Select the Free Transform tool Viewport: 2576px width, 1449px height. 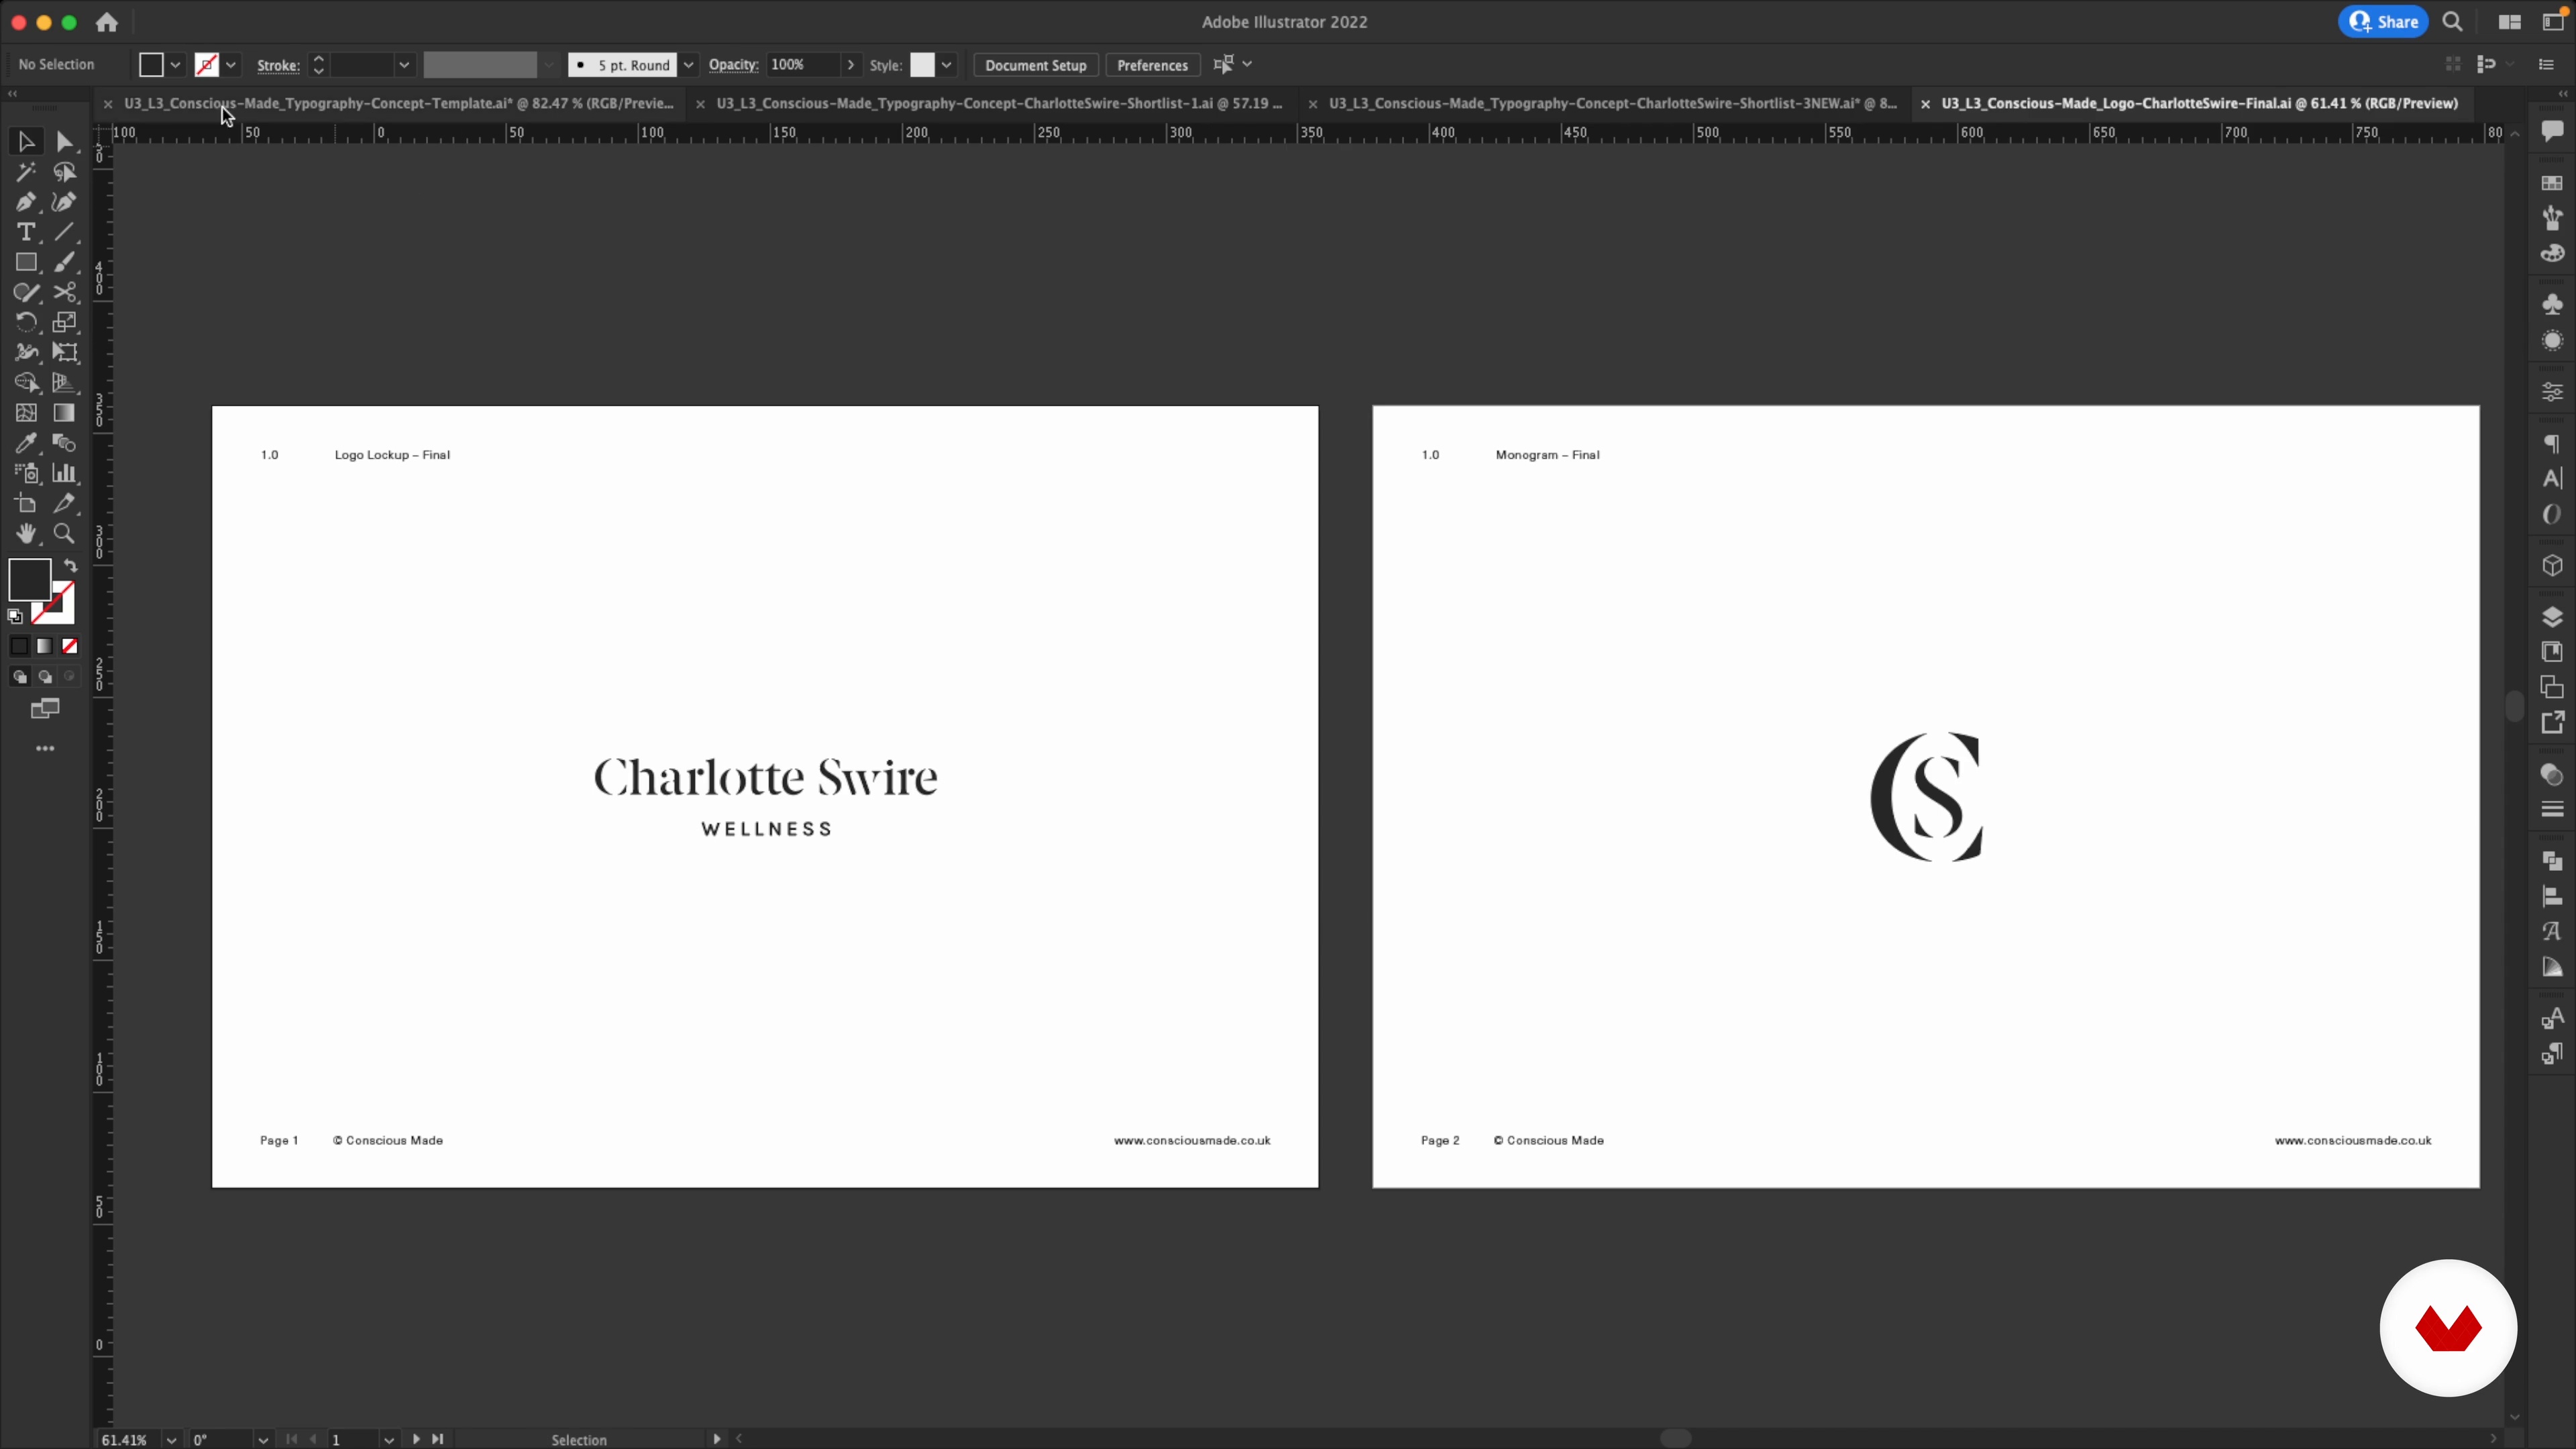(x=64, y=352)
